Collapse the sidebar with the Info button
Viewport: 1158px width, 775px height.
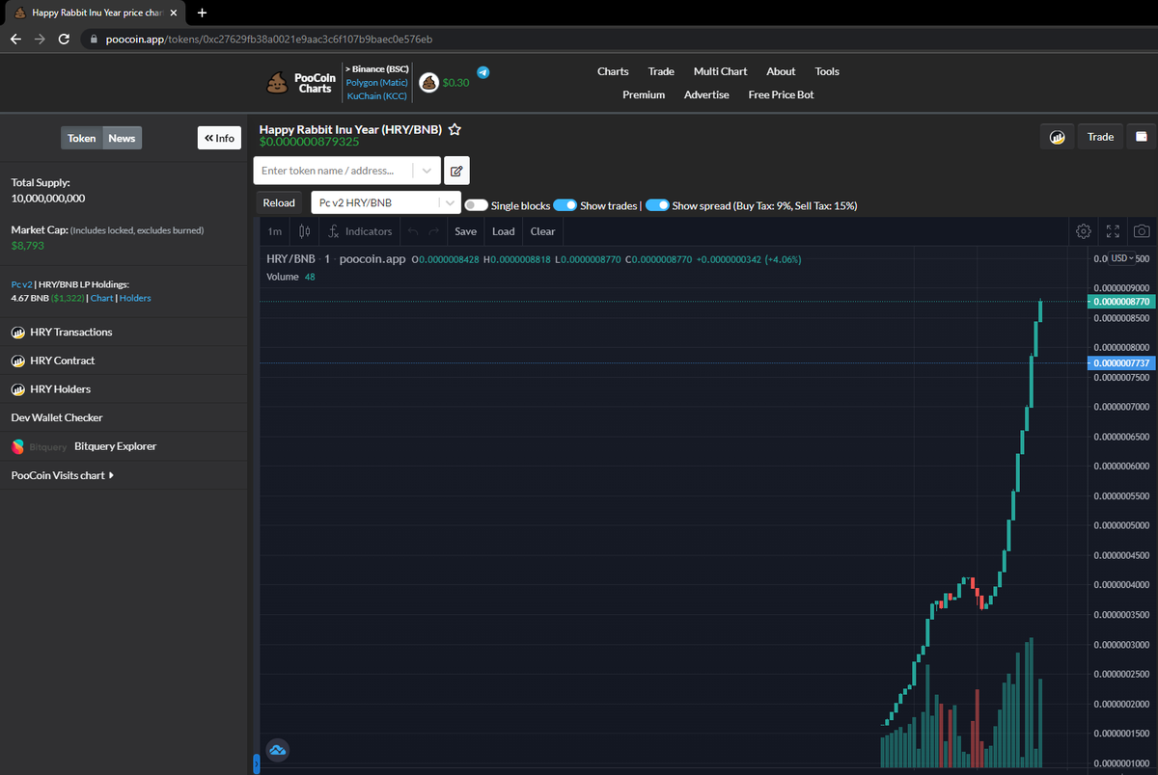pos(219,138)
